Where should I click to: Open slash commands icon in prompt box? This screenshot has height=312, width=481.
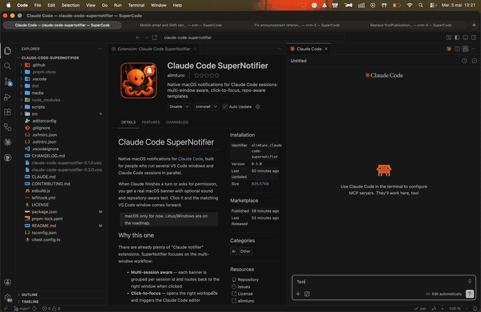coord(307,293)
